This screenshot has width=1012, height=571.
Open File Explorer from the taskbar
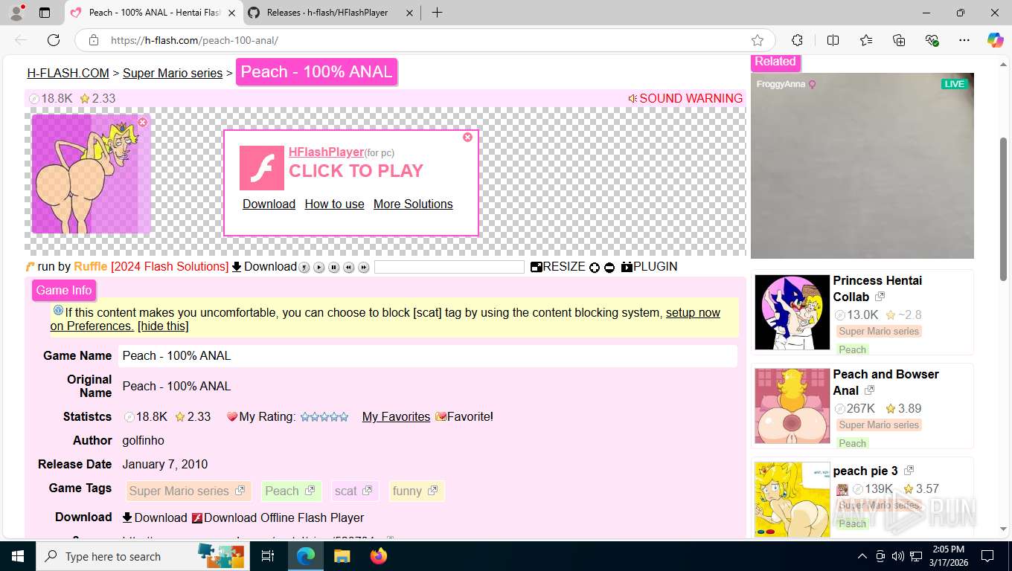[x=342, y=556]
